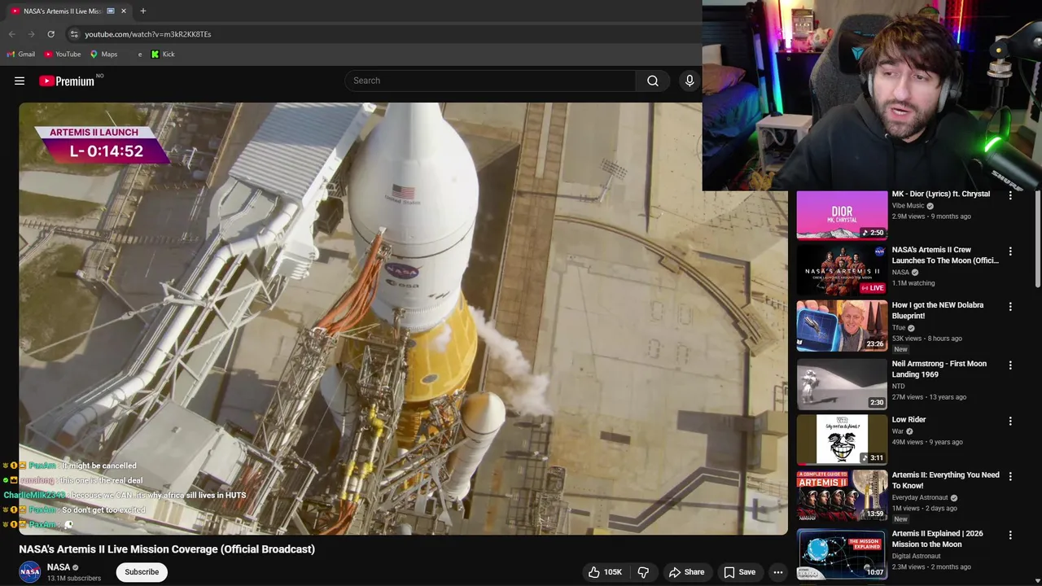Click the Artemis II video player
The image size is (1042, 586).
[403, 318]
